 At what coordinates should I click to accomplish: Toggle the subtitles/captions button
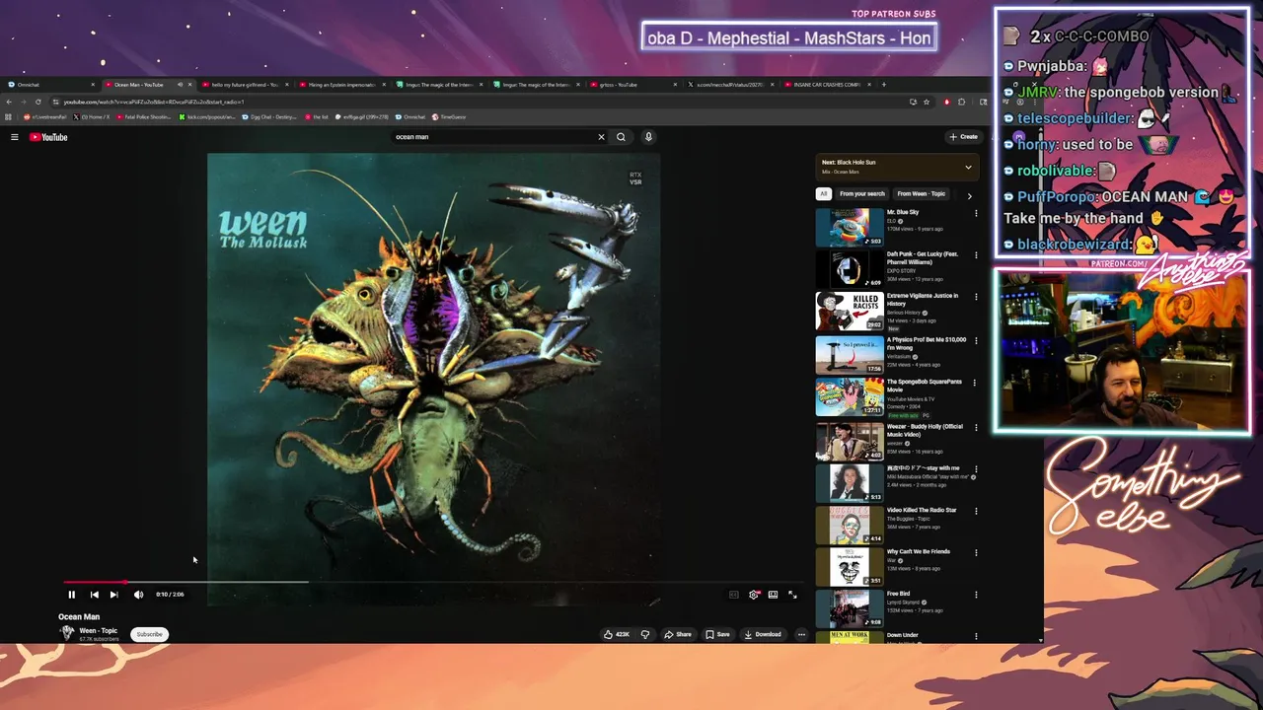733,595
